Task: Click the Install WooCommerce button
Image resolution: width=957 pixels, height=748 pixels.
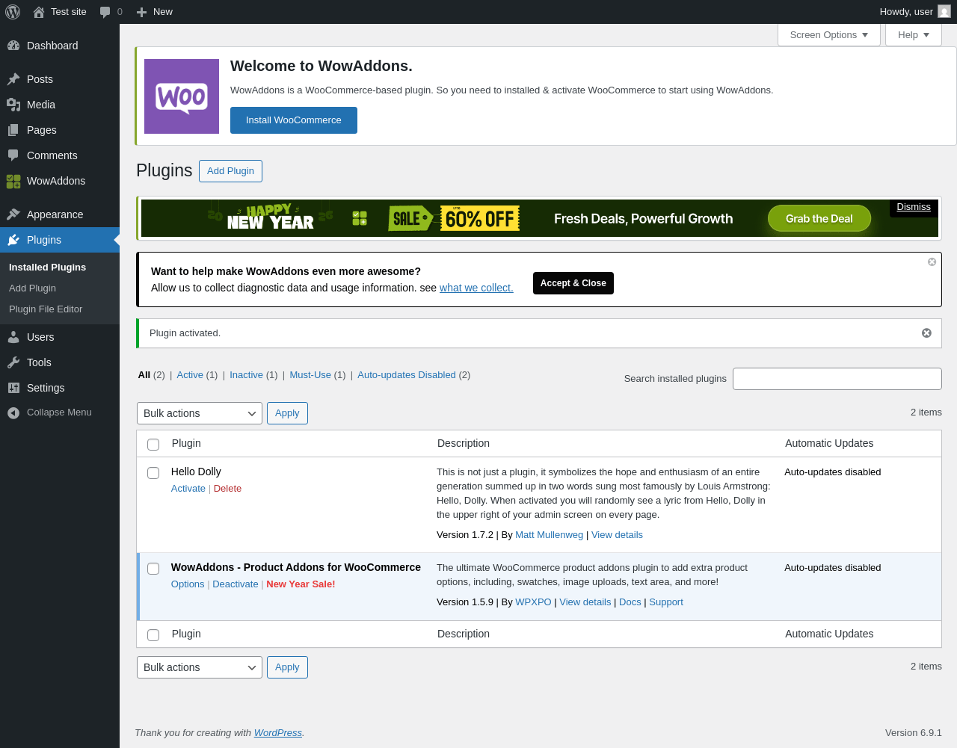Action: point(294,120)
